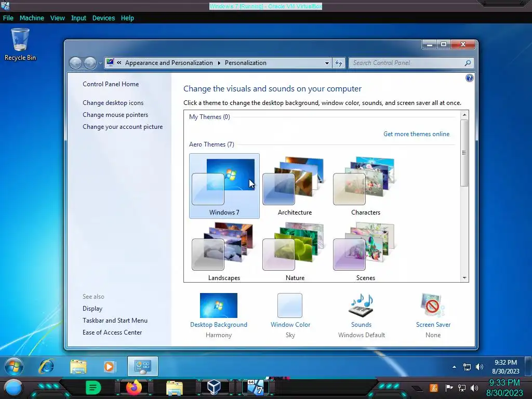
Task: Click the Show desktop strip in guest taskbar
Action: pyautogui.click(x=528, y=366)
